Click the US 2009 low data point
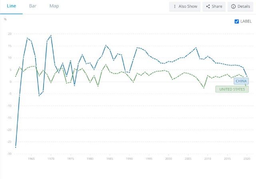 pos(204,88)
